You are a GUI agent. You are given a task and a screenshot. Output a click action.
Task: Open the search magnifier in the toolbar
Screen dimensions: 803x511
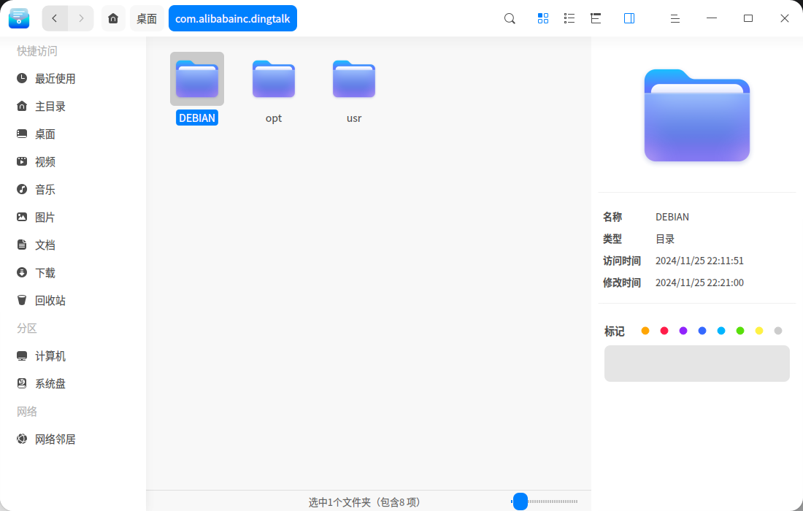[x=510, y=18]
